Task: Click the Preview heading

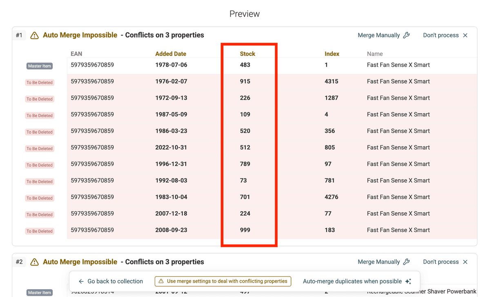Action: (x=245, y=14)
